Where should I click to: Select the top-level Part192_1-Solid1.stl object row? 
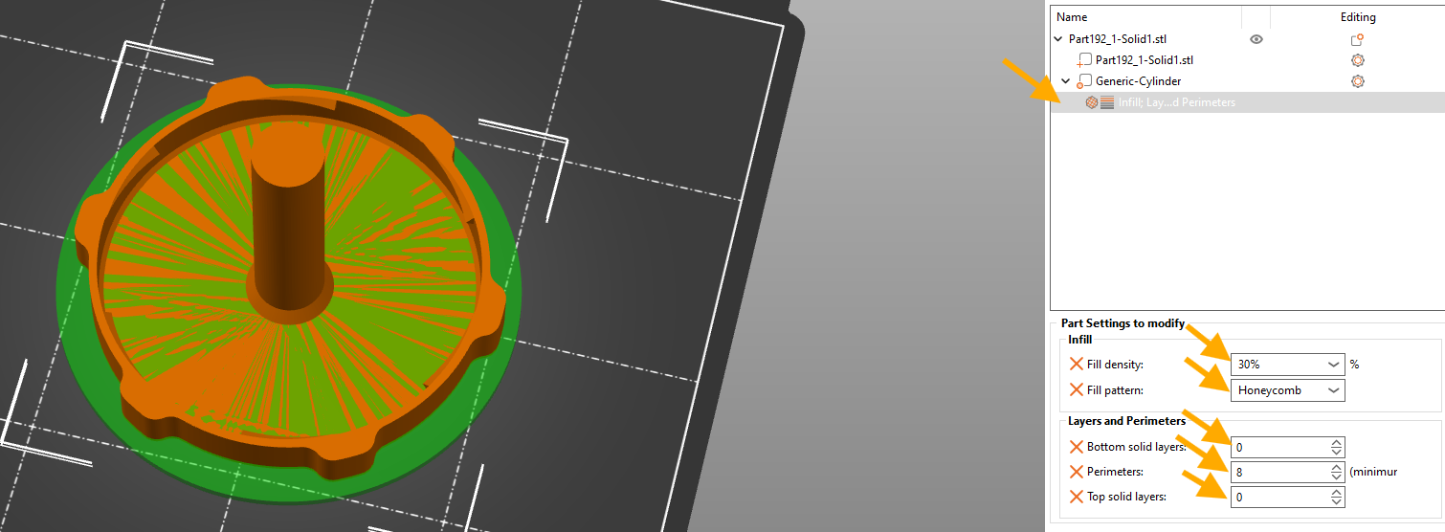(1248, 39)
